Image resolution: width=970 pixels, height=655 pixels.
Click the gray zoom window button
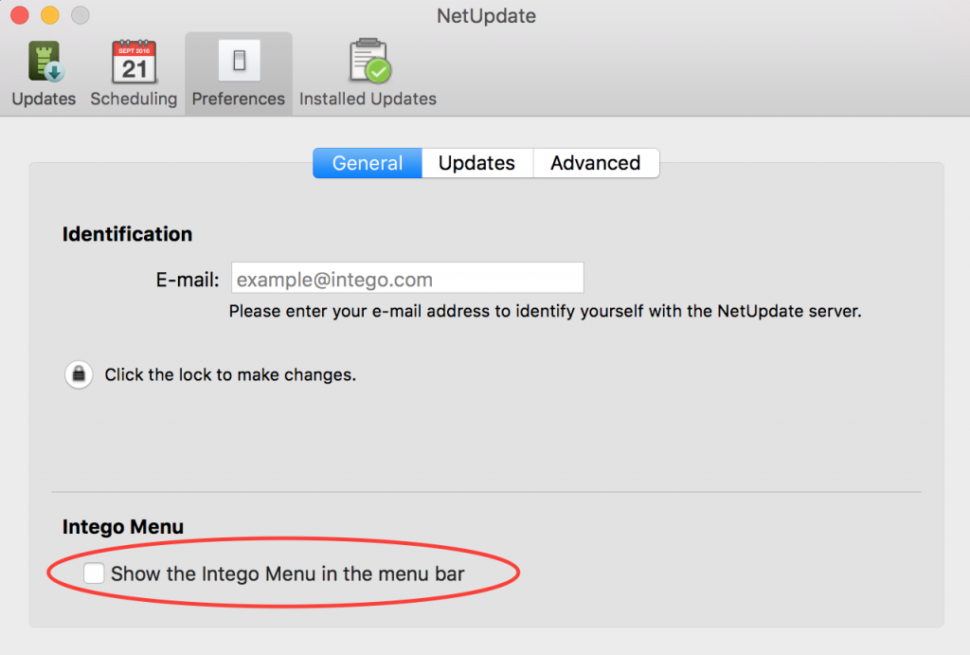(81, 15)
